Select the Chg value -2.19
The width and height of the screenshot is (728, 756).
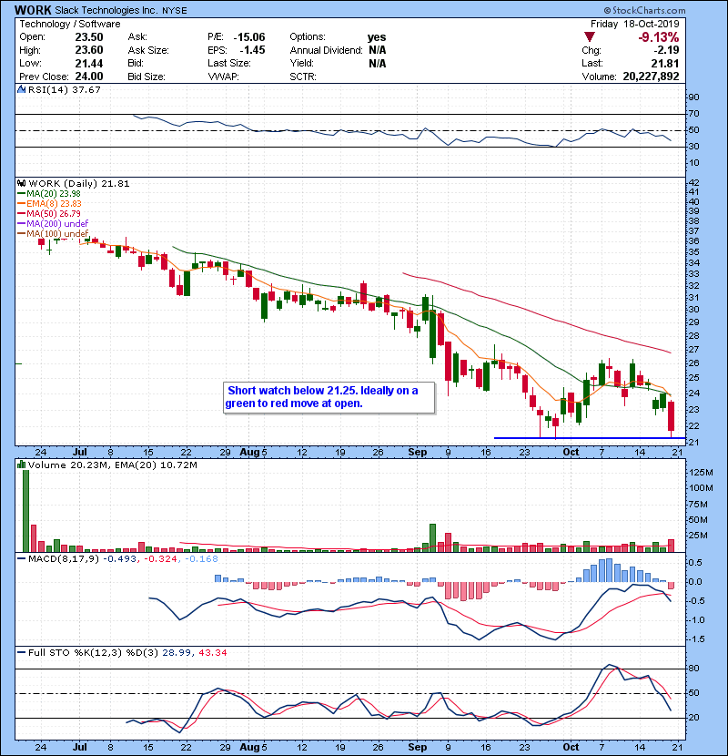667,50
